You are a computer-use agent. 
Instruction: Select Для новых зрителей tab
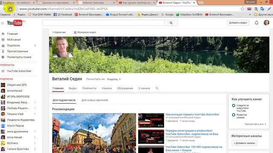coord(95,100)
